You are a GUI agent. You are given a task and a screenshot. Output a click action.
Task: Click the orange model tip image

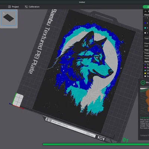pyautogui.click(x=145, y=101)
